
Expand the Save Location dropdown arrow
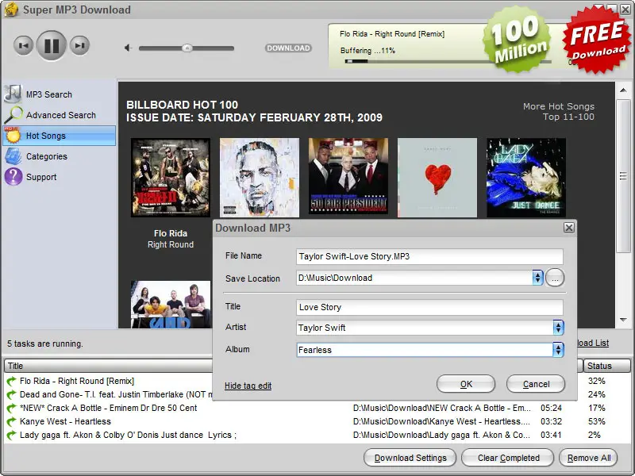tap(537, 278)
